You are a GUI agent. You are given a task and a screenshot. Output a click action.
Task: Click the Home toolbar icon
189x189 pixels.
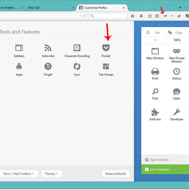click(x=133, y=16)
